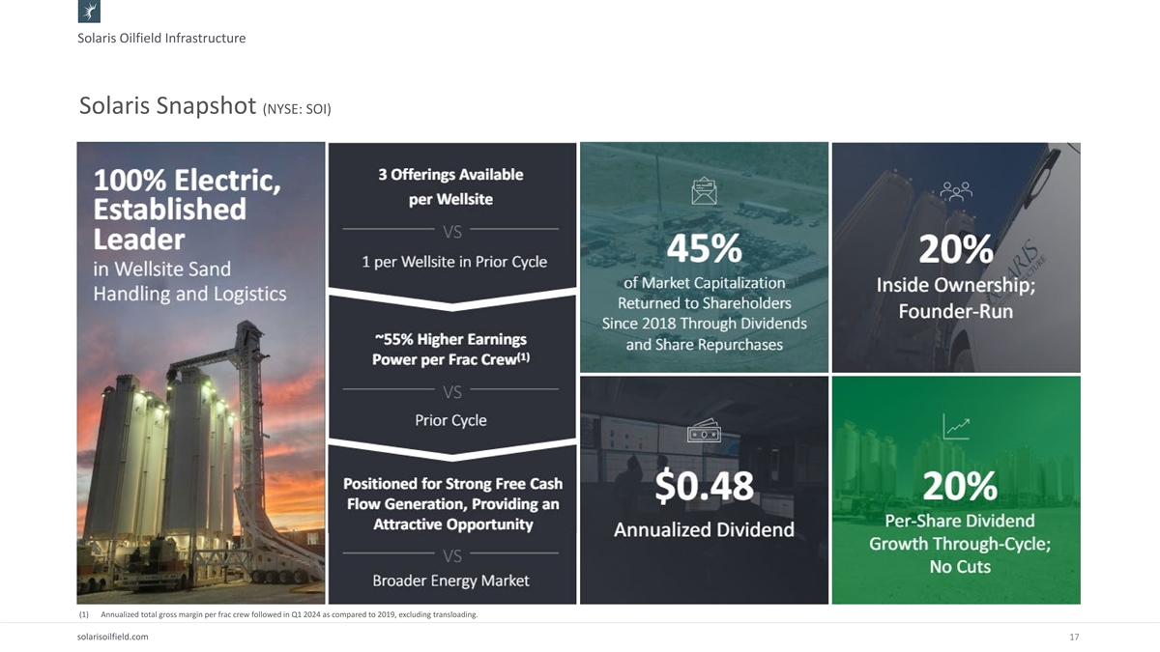Click page number 17
This screenshot has width=1160, height=652.
click(1074, 638)
